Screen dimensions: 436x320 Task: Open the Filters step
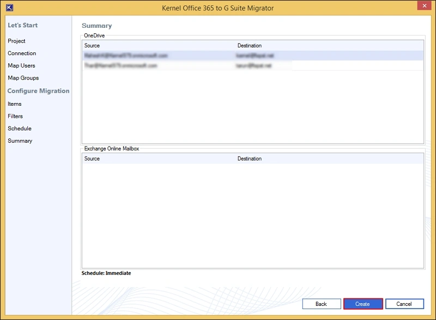(x=15, y=116)
